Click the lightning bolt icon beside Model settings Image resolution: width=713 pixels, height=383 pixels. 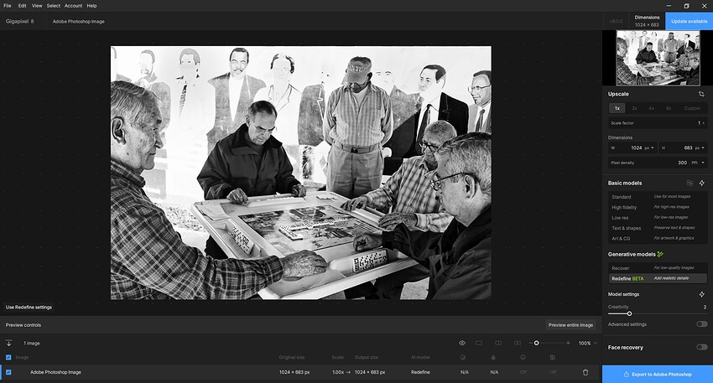click(x=701, y=294)
